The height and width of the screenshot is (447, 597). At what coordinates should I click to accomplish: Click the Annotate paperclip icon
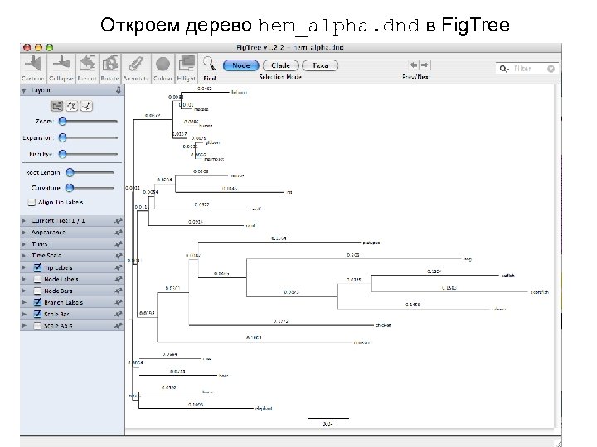point(135,64)
